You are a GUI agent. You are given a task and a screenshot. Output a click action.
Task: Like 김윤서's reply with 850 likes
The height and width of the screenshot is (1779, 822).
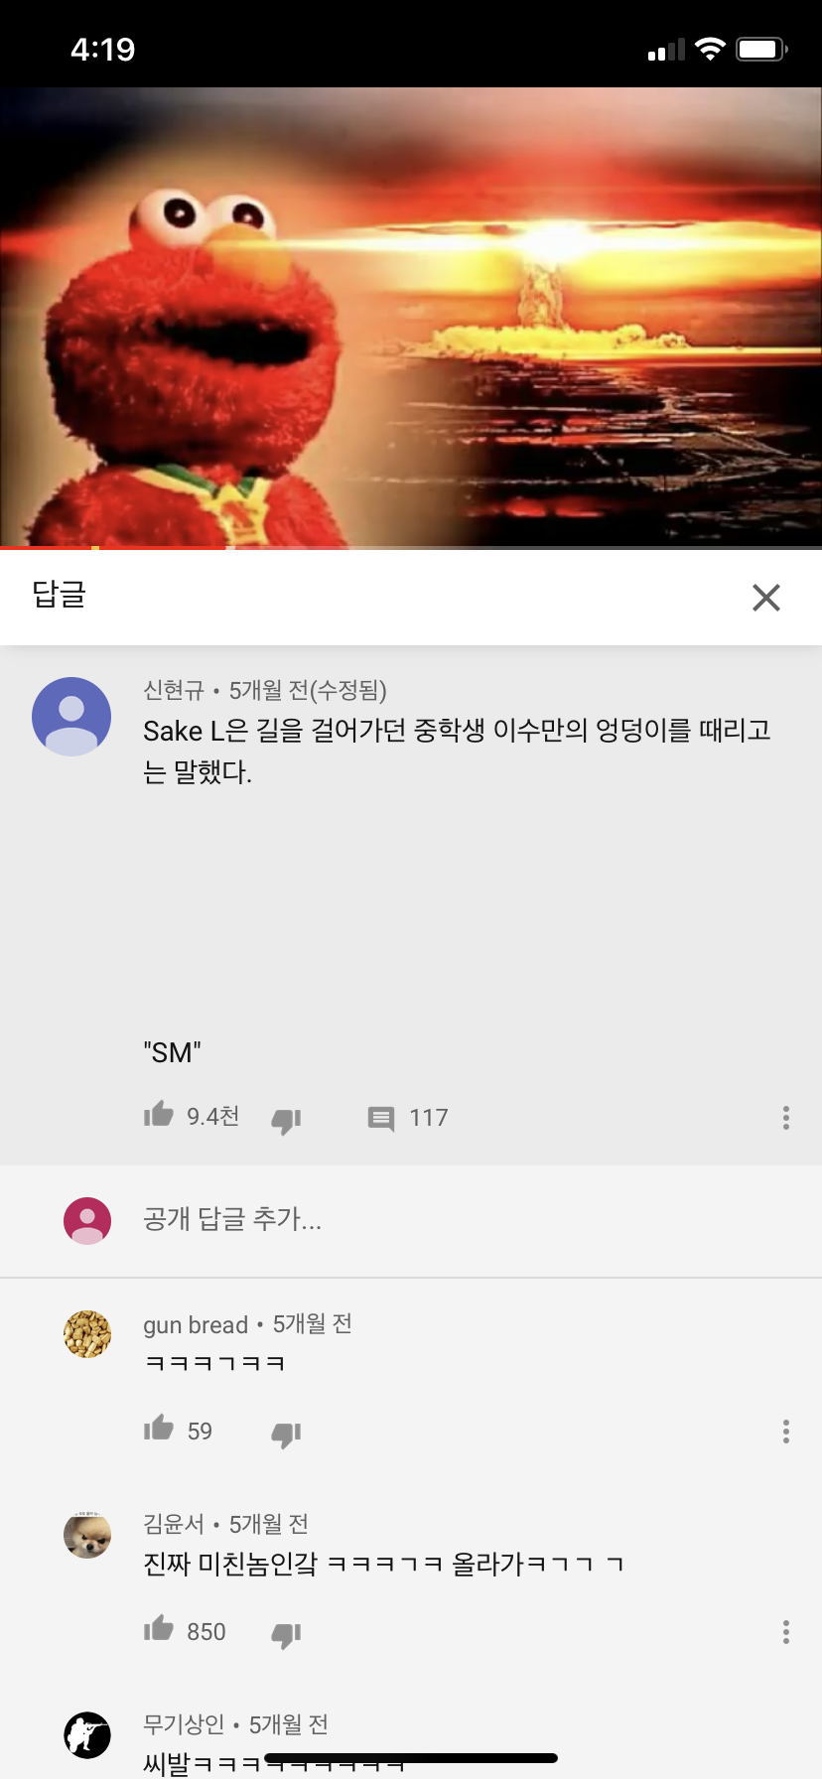(x=159, y=1629)
